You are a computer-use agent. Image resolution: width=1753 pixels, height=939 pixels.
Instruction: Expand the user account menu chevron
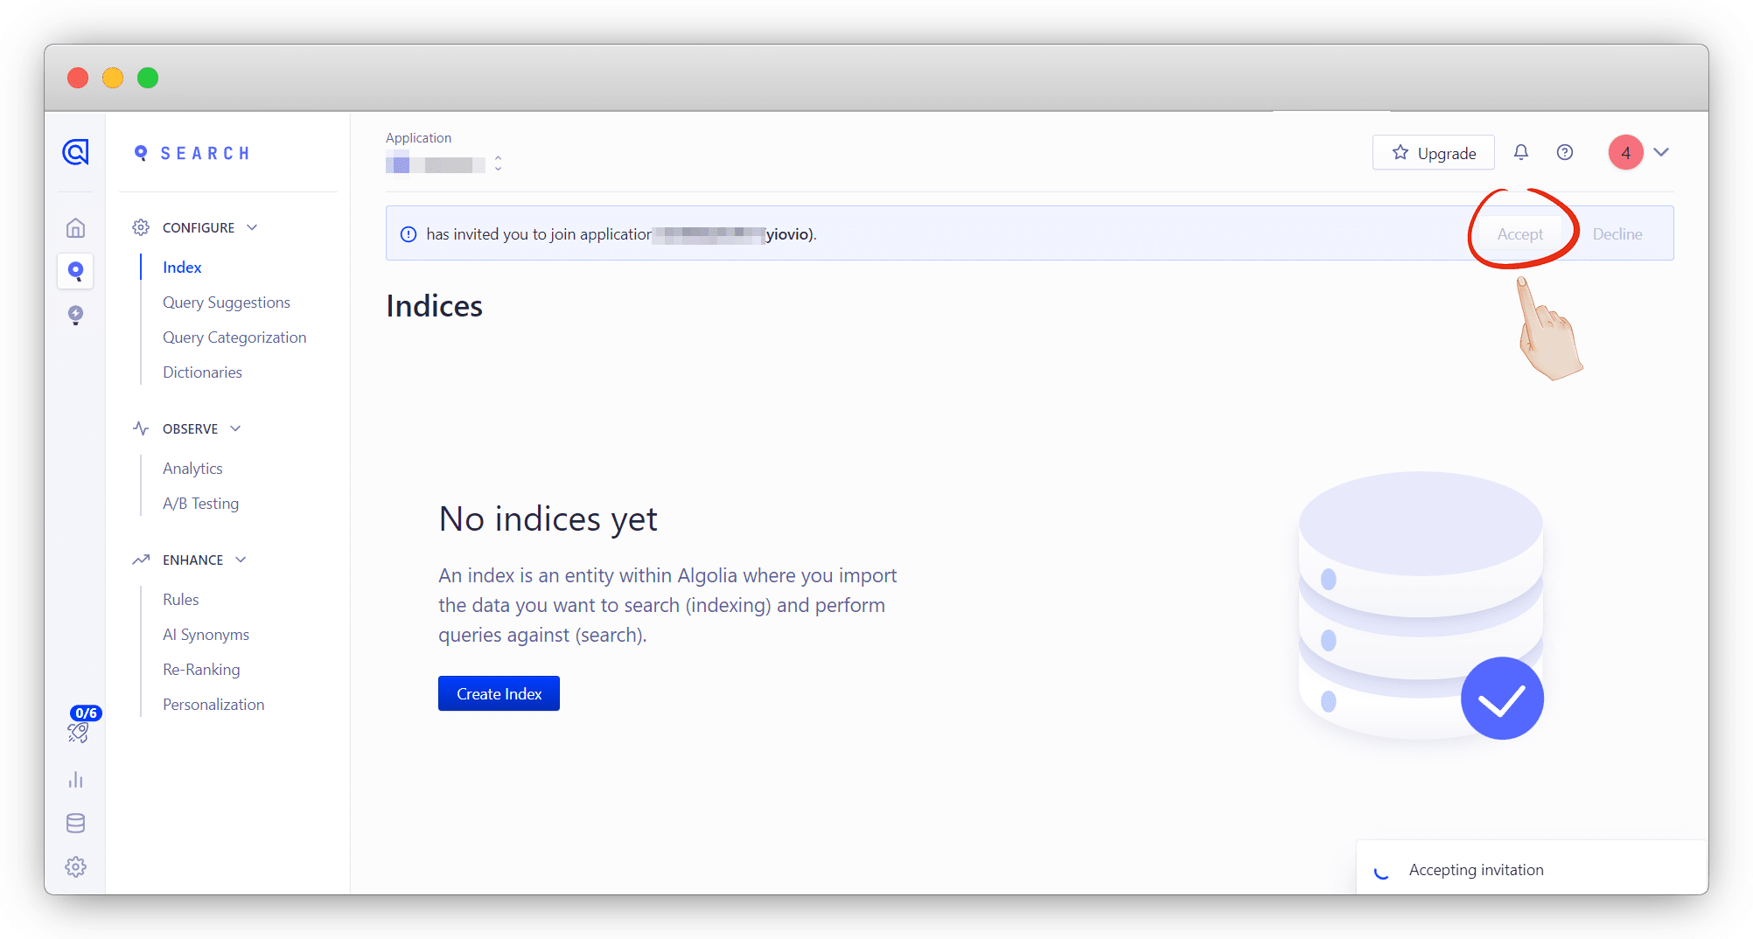pos(1661,152)
